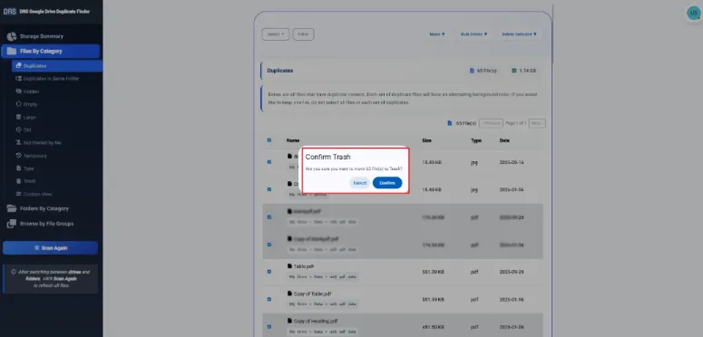This screenshot has height=337, width=703.
Task: Click the Next page button
Action: [x=537, y=123]
